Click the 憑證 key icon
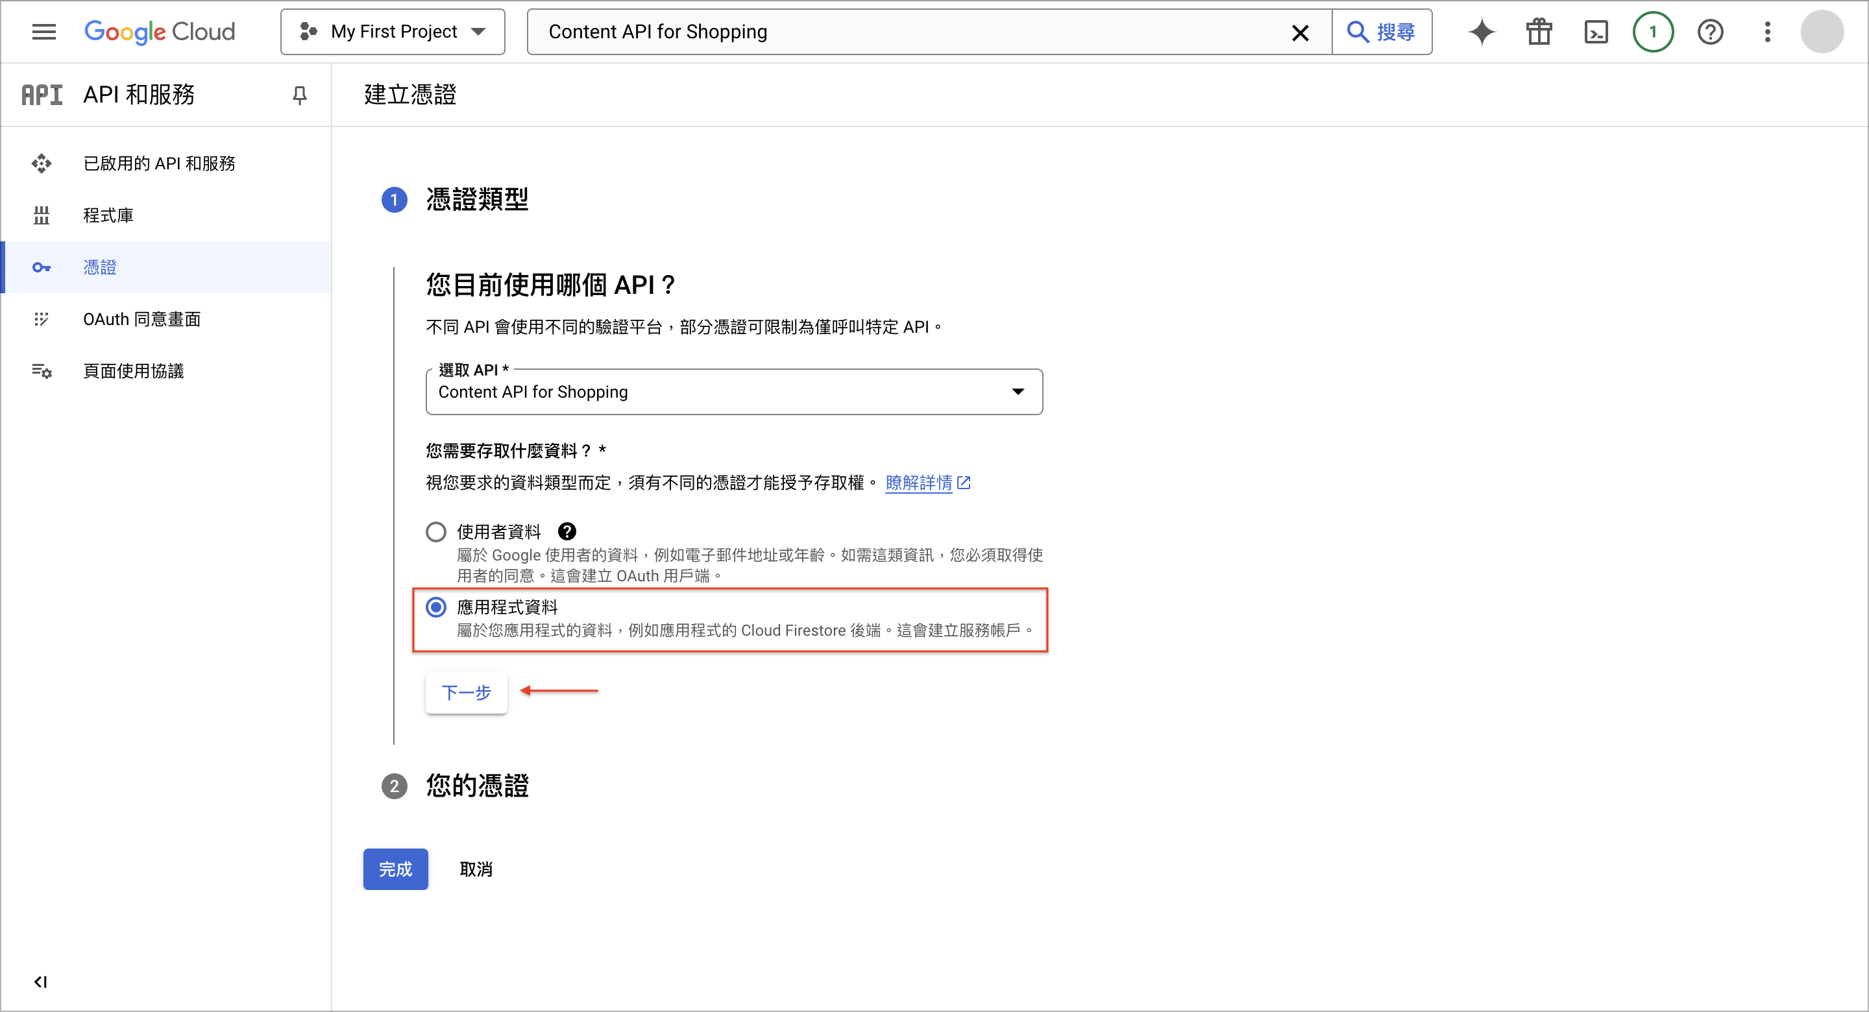 (x=42, y=268)
